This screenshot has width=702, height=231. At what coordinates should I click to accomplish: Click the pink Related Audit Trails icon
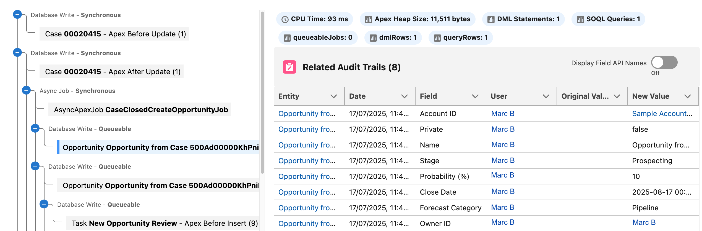pos(289,67)
